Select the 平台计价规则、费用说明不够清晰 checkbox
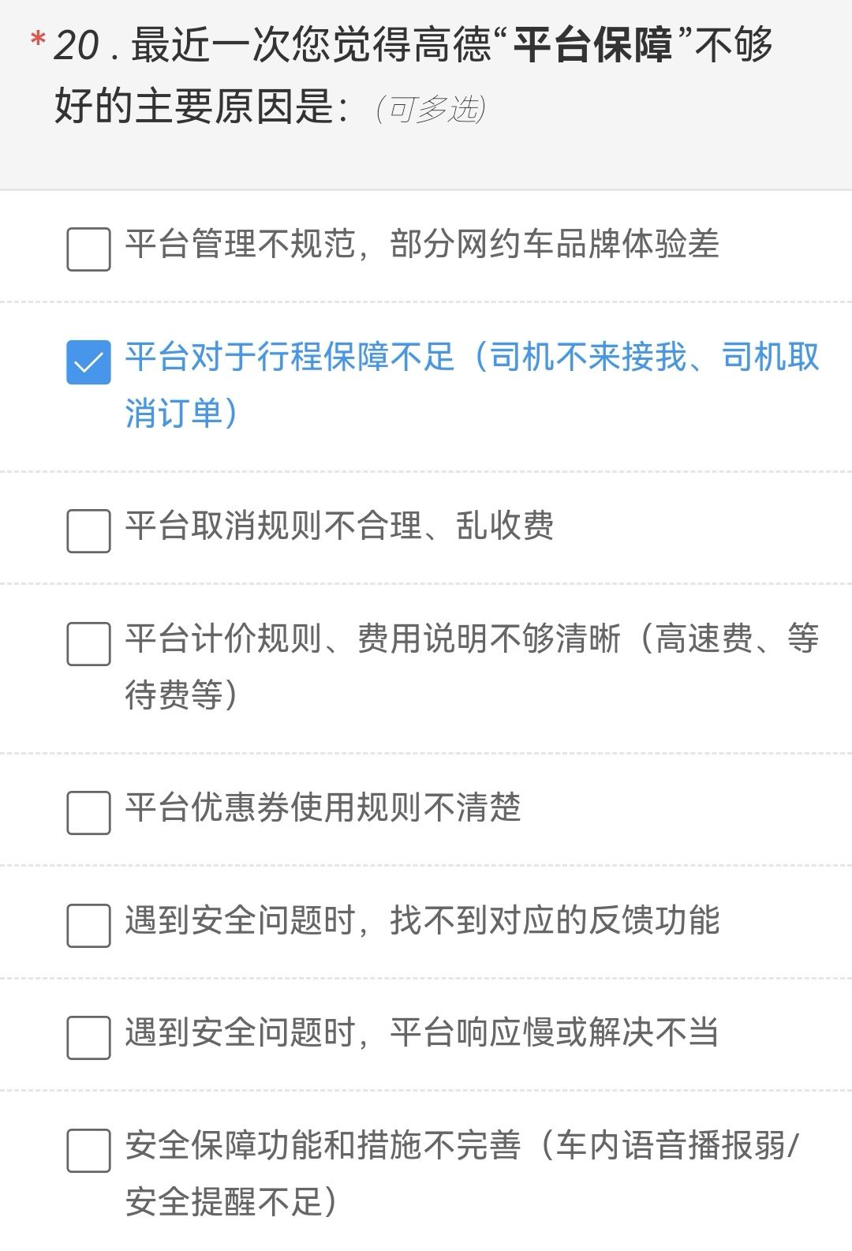This screenshot has height=1251, width=852. (x=88, y=643)
